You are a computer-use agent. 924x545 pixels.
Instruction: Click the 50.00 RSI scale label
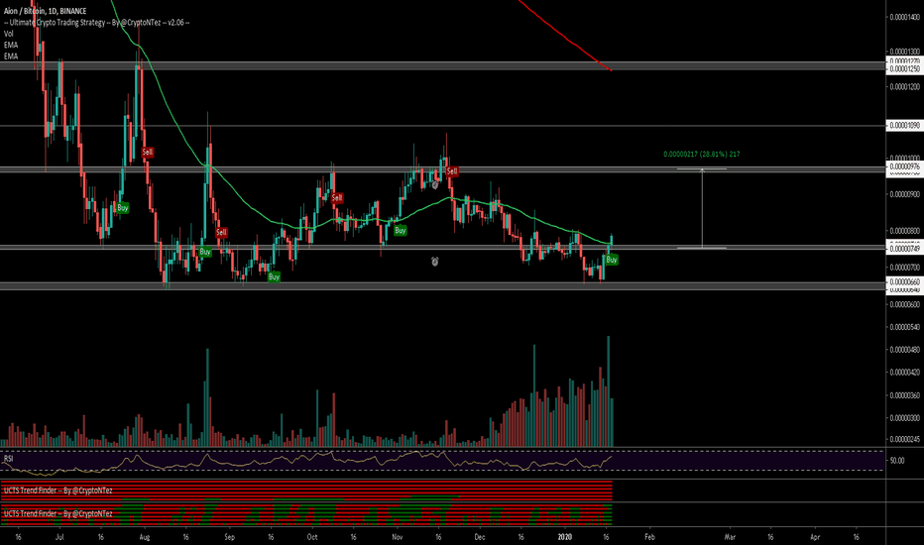click(x=897, y=460)
